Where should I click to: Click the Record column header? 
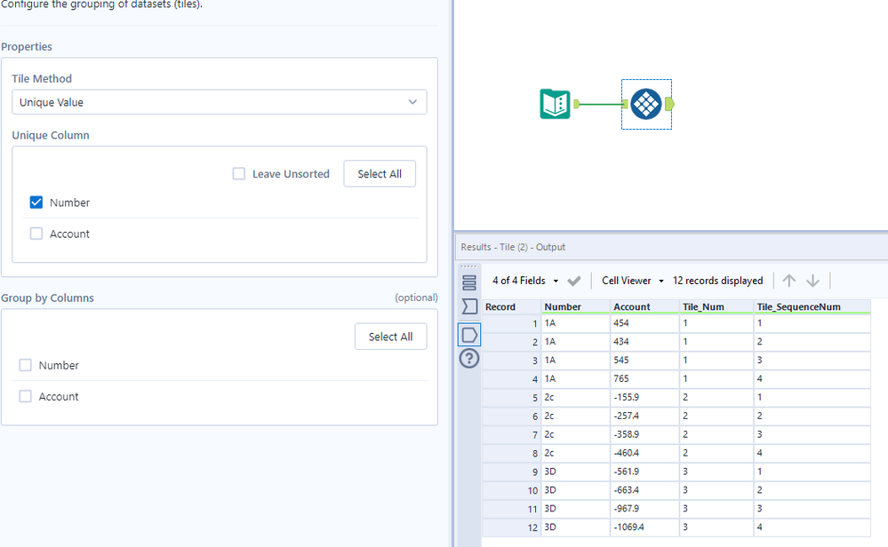tap(511, 306)
